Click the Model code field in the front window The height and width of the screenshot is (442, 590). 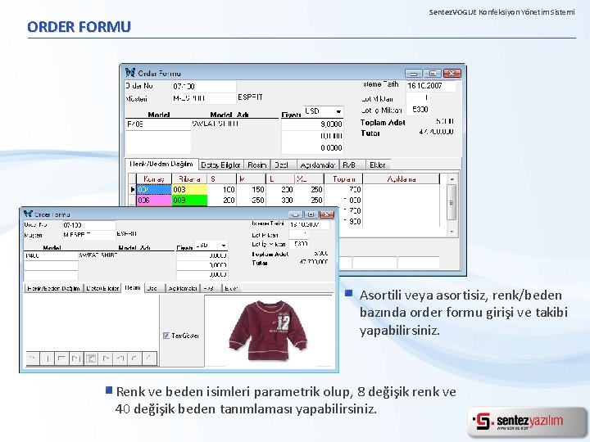coord(51,255)
